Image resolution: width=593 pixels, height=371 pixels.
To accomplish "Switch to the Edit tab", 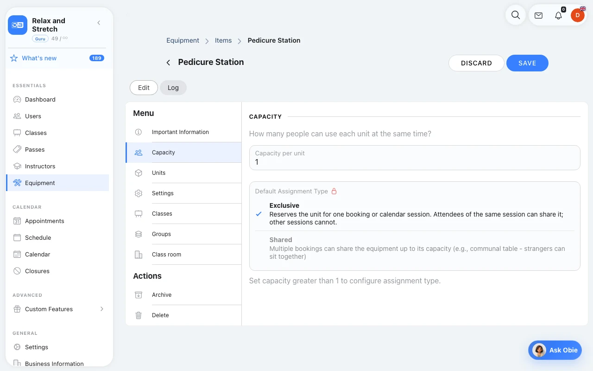I will (x=144, y=88).
